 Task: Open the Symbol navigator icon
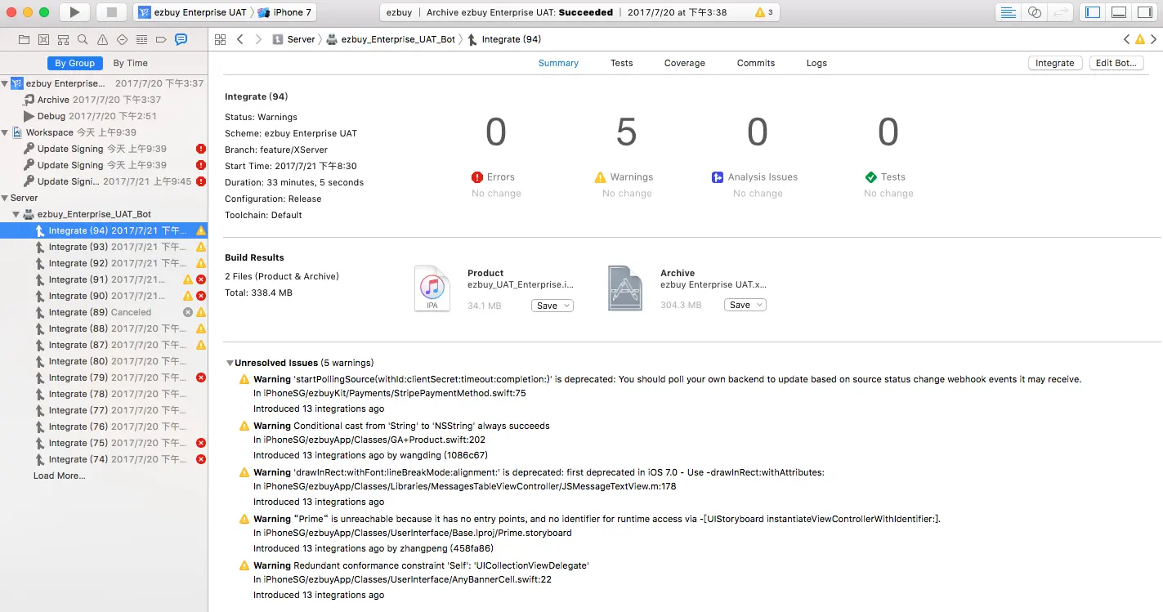[x=63, y=39]
